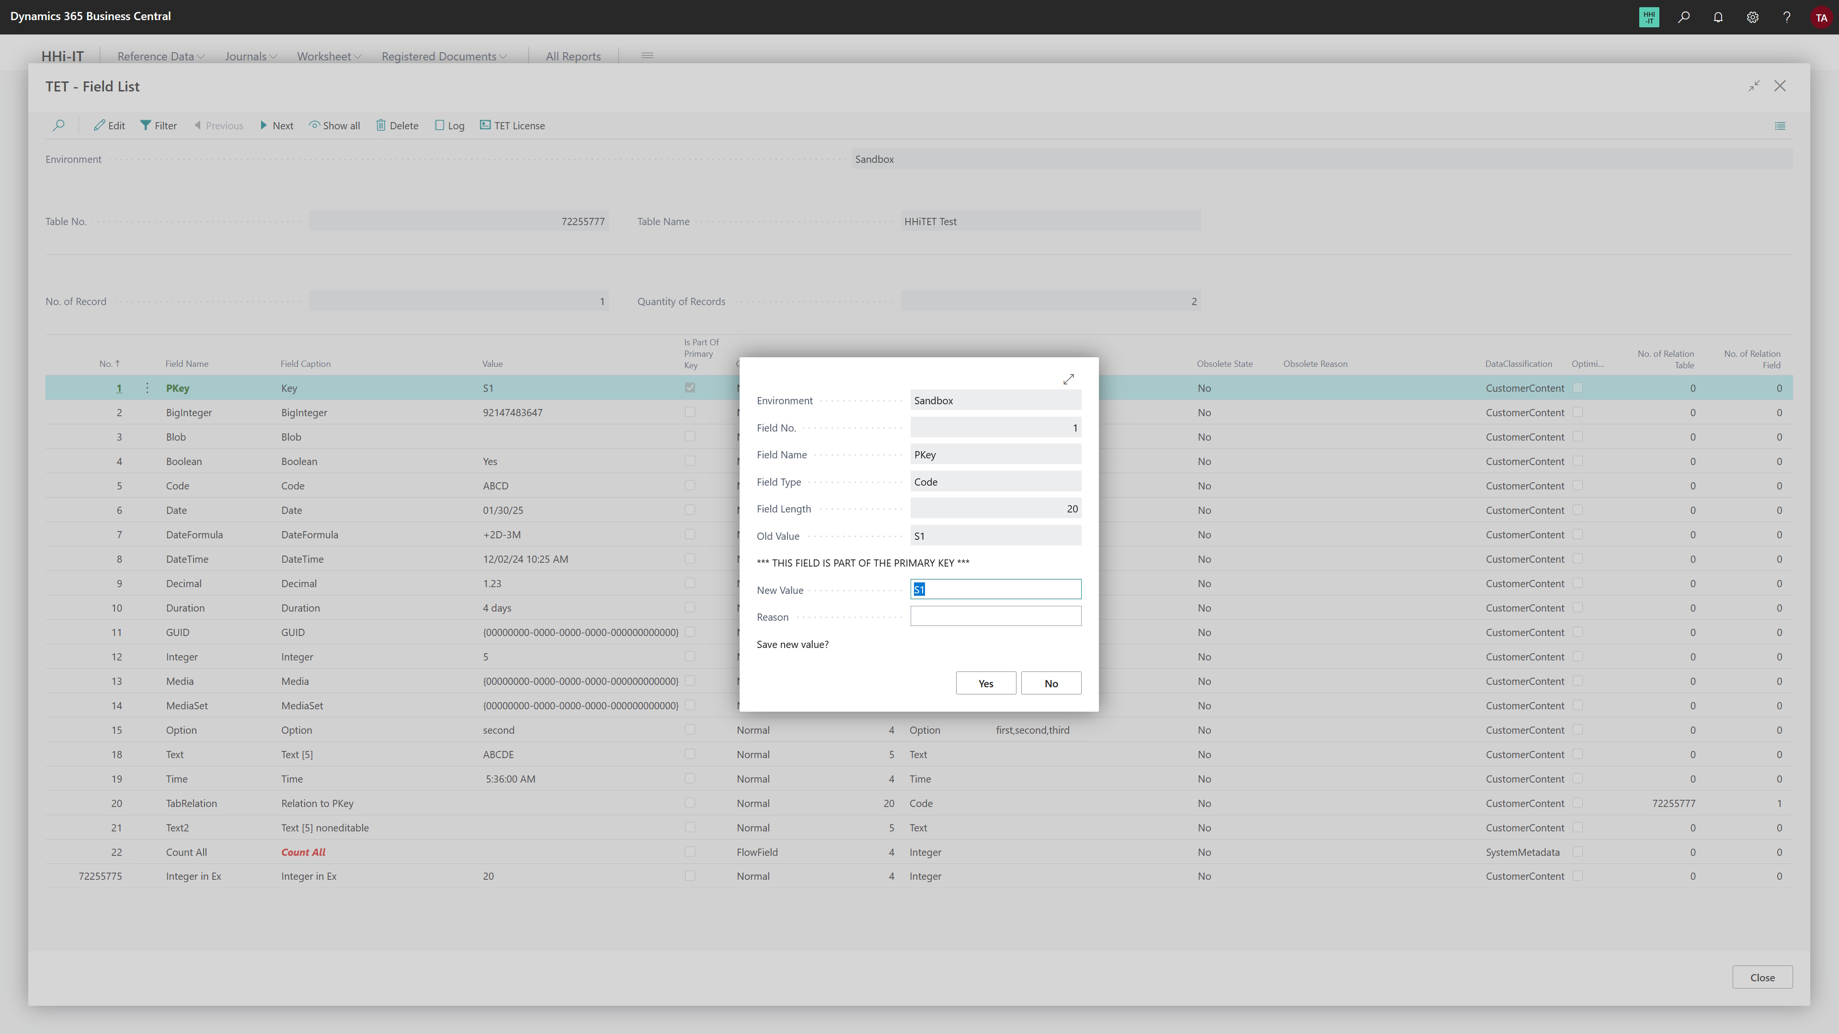Open the settings gear menu
The width and height of the screenshot is (1839, 1034).
click(1752, 17)
